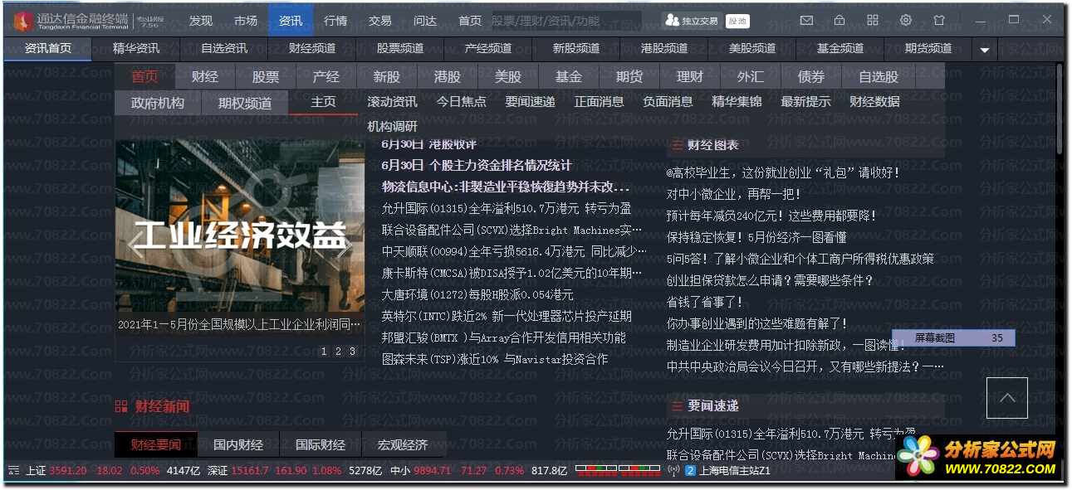Open the 市场 menu
Viewport: 1072px width, 490px height.
point(246,21)
